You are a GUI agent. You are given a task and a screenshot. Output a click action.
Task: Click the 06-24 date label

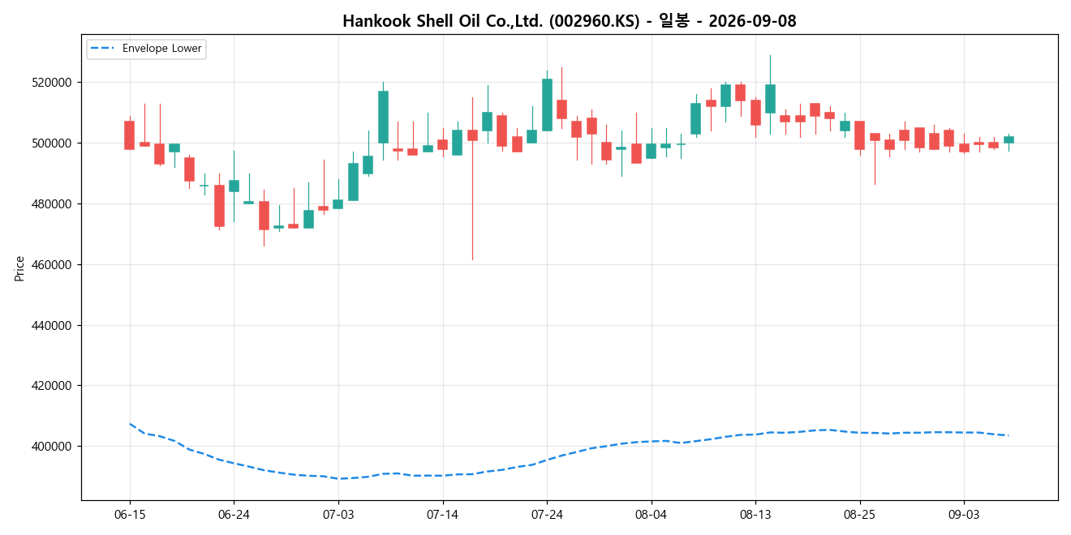pyautogui.click(x=234, y=515)
